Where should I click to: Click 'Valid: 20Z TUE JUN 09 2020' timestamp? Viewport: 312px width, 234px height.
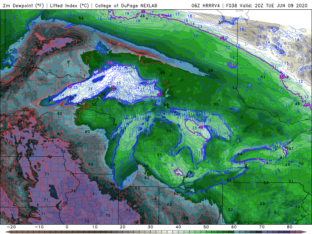pyautogui.click(x=274, y=5)
